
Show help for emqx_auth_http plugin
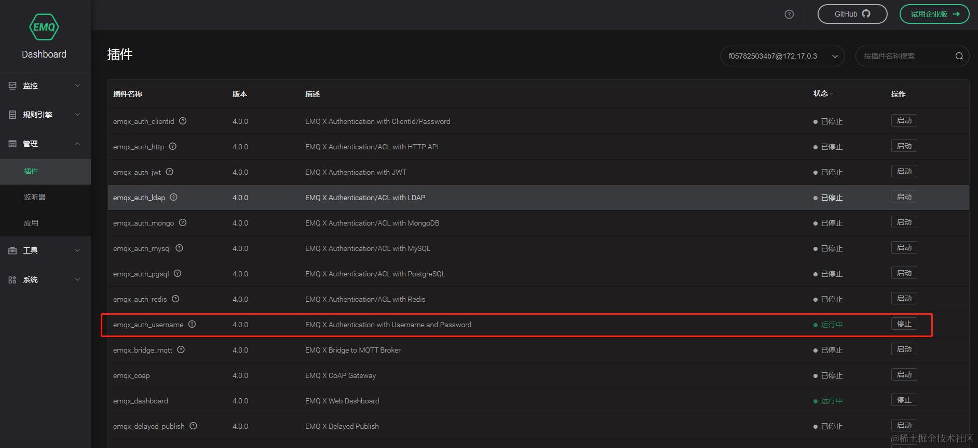pos(173,146)
